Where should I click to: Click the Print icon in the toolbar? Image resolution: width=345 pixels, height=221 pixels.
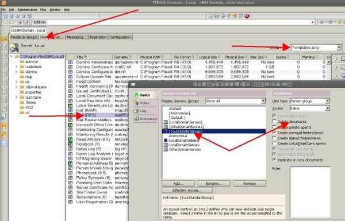[223, 16]
